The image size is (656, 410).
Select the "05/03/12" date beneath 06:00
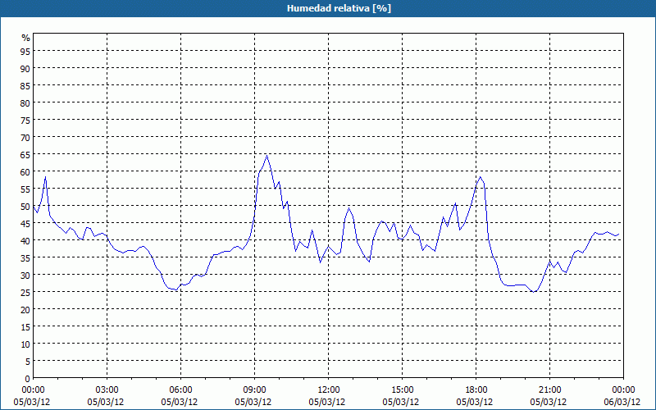tap(180, 402)
